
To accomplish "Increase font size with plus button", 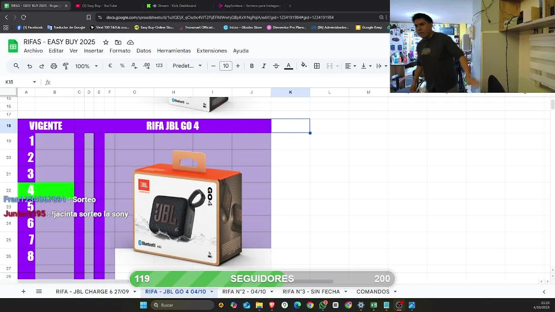I will [x=238, y=66].
